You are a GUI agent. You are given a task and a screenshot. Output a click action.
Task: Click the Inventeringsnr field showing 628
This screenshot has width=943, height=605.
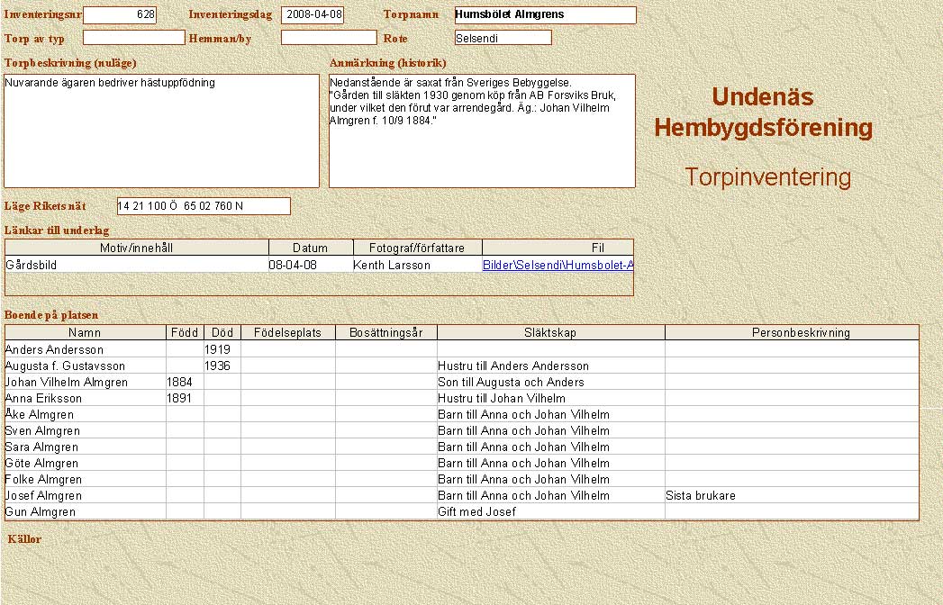point(120,15)
